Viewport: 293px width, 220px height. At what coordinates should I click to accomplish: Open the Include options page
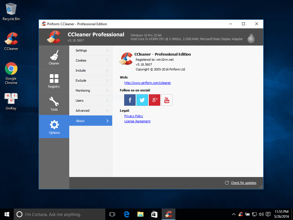click(x=91, y=70)
